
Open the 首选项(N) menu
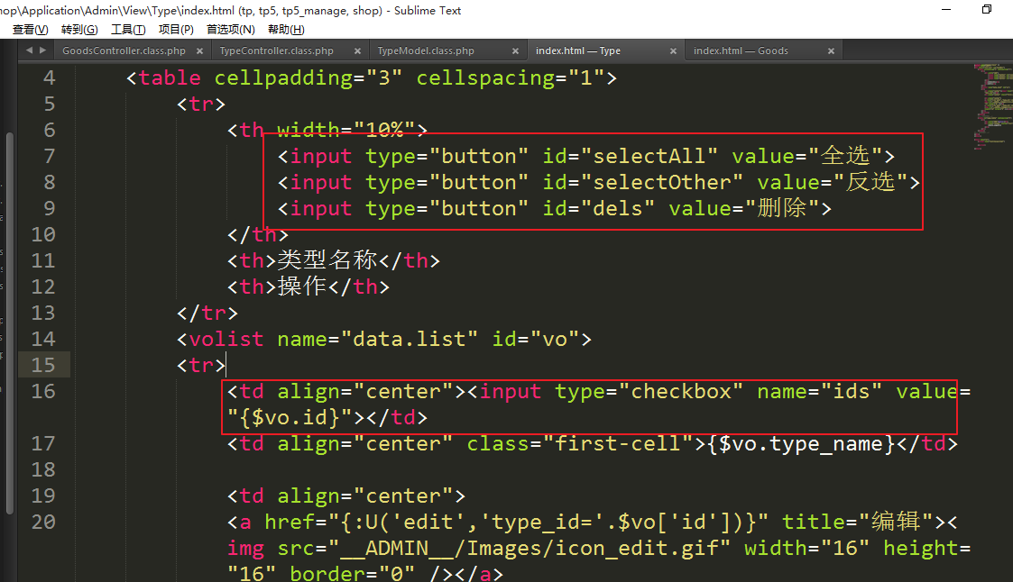tap(231, 30)
